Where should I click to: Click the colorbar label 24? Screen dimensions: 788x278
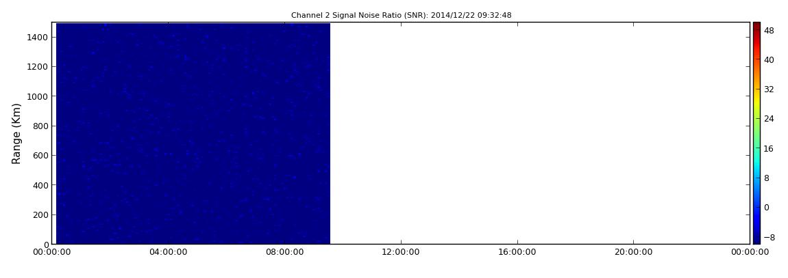pyautogui.click(x=768, y=119)
